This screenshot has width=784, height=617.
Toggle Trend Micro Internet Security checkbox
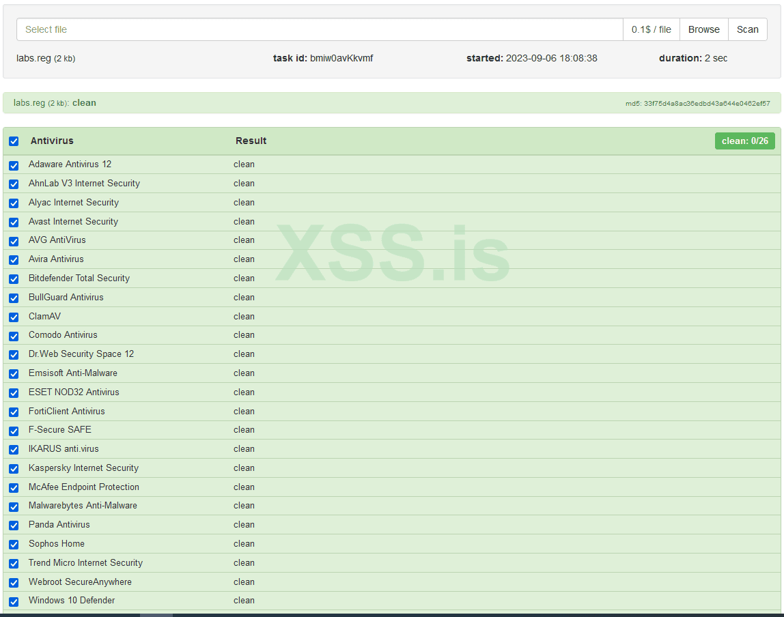[x=14, y=564]
